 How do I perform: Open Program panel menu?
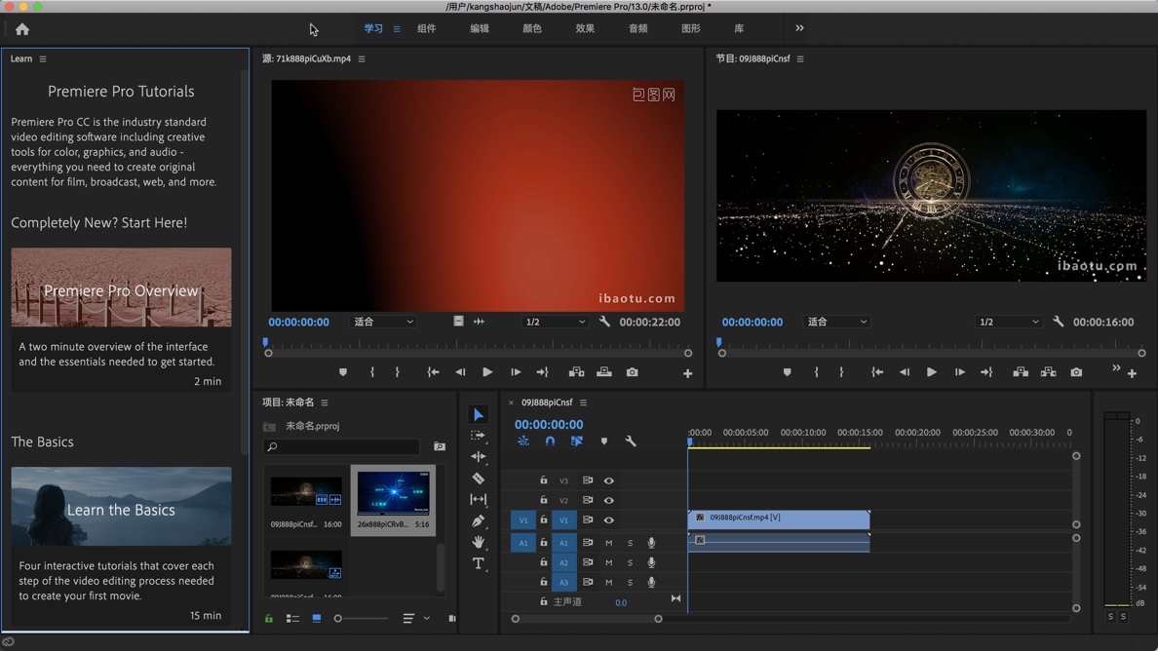point(800,59)
